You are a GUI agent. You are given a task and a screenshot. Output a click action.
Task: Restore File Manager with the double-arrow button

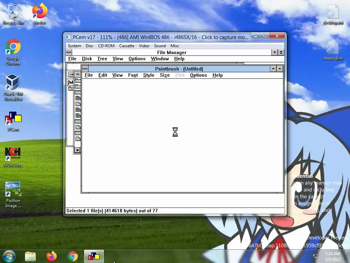[281, 52]
